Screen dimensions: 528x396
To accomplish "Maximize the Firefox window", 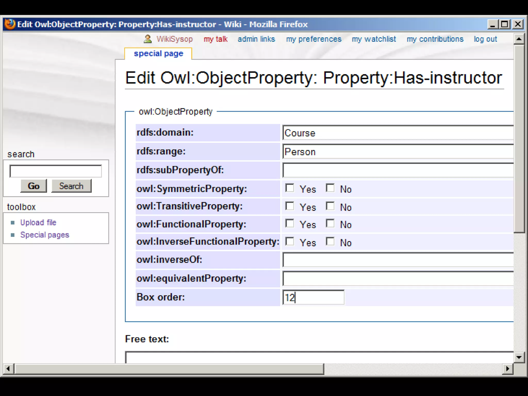I will [505, 24].
